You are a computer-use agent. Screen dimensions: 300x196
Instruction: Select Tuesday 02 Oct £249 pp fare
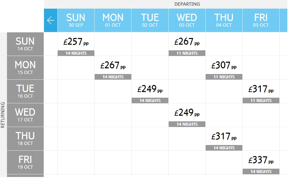click(150, 91)
